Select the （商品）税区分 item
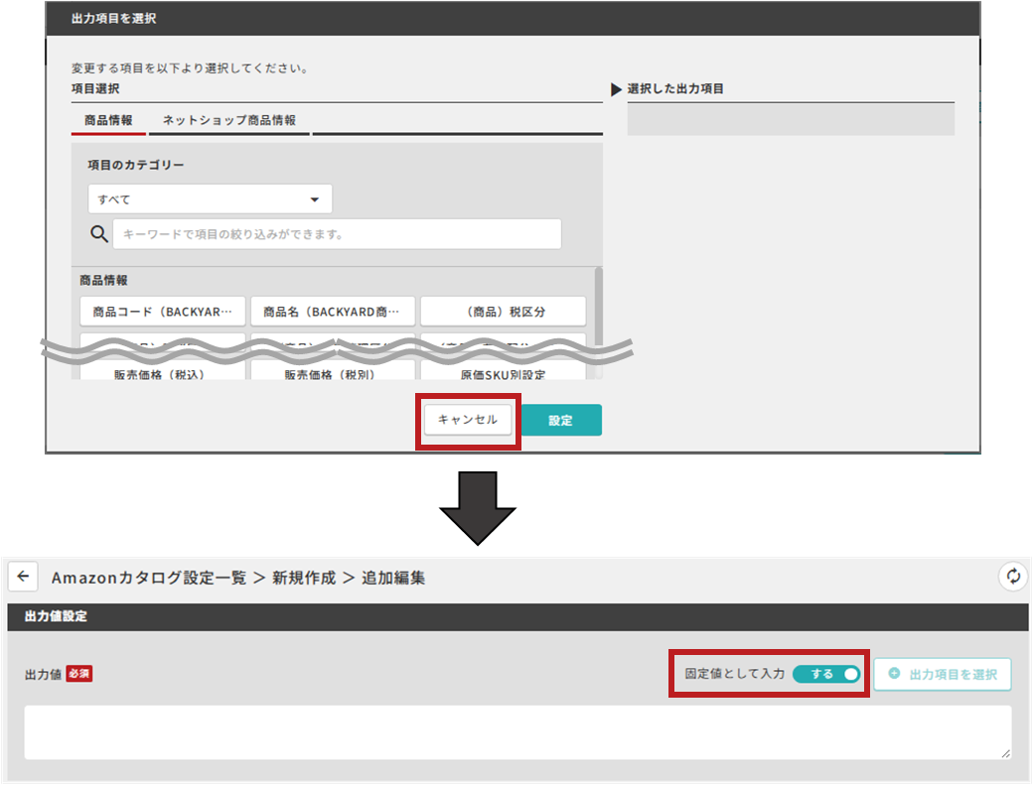The width and height of the screenshot is (1033, 785). (x=504, y=312)
